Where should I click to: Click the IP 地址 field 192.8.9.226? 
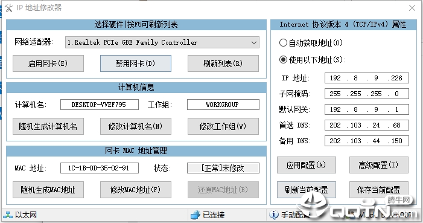tap(367, 78)
